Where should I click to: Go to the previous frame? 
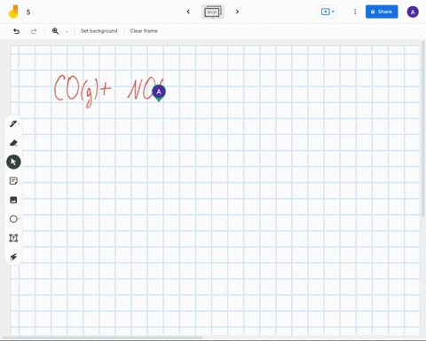pyautogui.click(x=188, y=12)
